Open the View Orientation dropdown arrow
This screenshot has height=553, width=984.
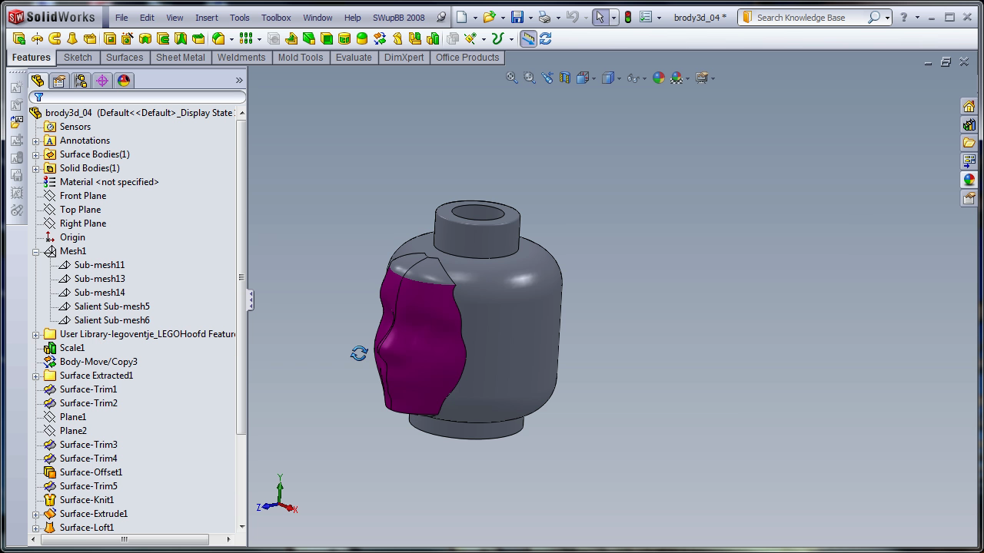point(594,78)
